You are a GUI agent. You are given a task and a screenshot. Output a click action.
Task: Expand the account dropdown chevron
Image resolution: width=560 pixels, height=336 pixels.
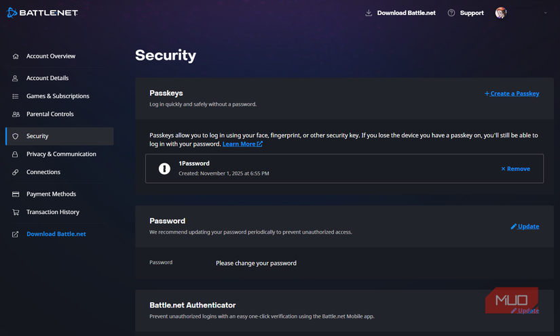545,13
